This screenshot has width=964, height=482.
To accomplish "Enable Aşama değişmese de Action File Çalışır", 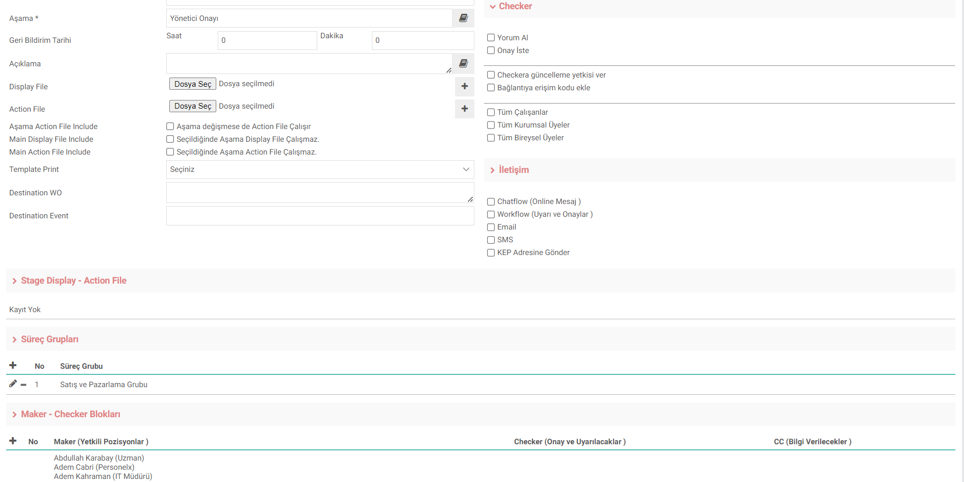I will coord(170,126).
